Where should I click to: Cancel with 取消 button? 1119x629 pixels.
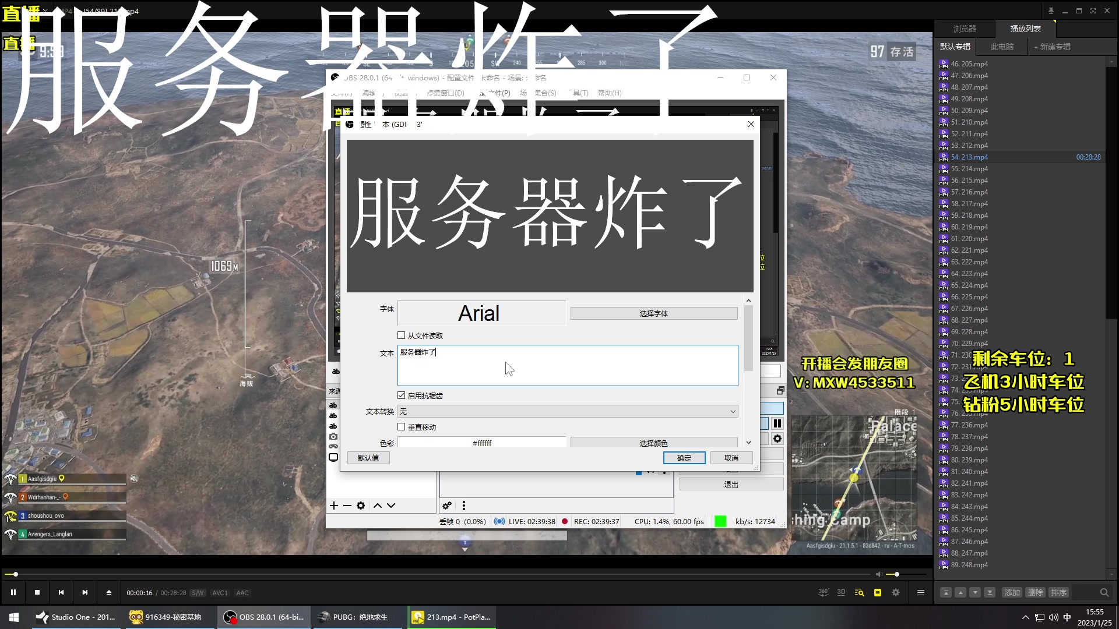coord(731,458)
